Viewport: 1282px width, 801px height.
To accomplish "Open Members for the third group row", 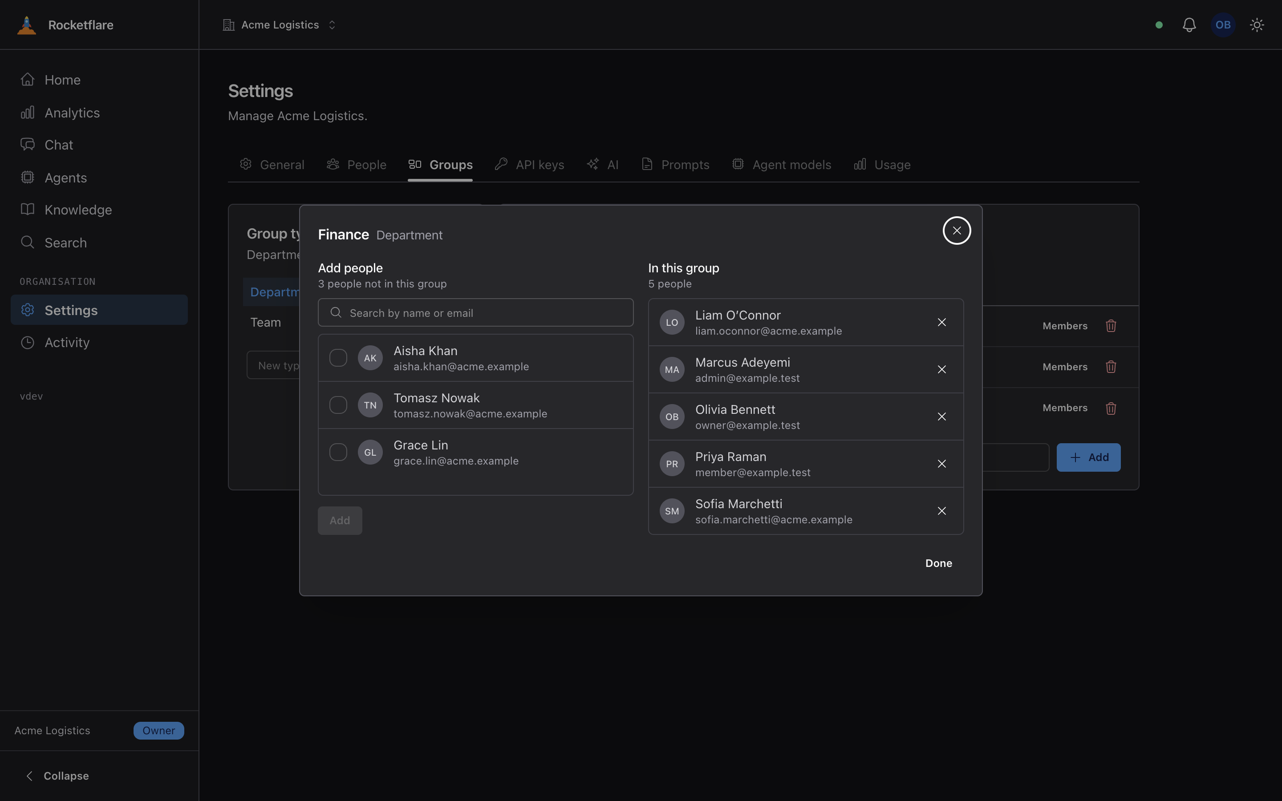I will 1065,408.
